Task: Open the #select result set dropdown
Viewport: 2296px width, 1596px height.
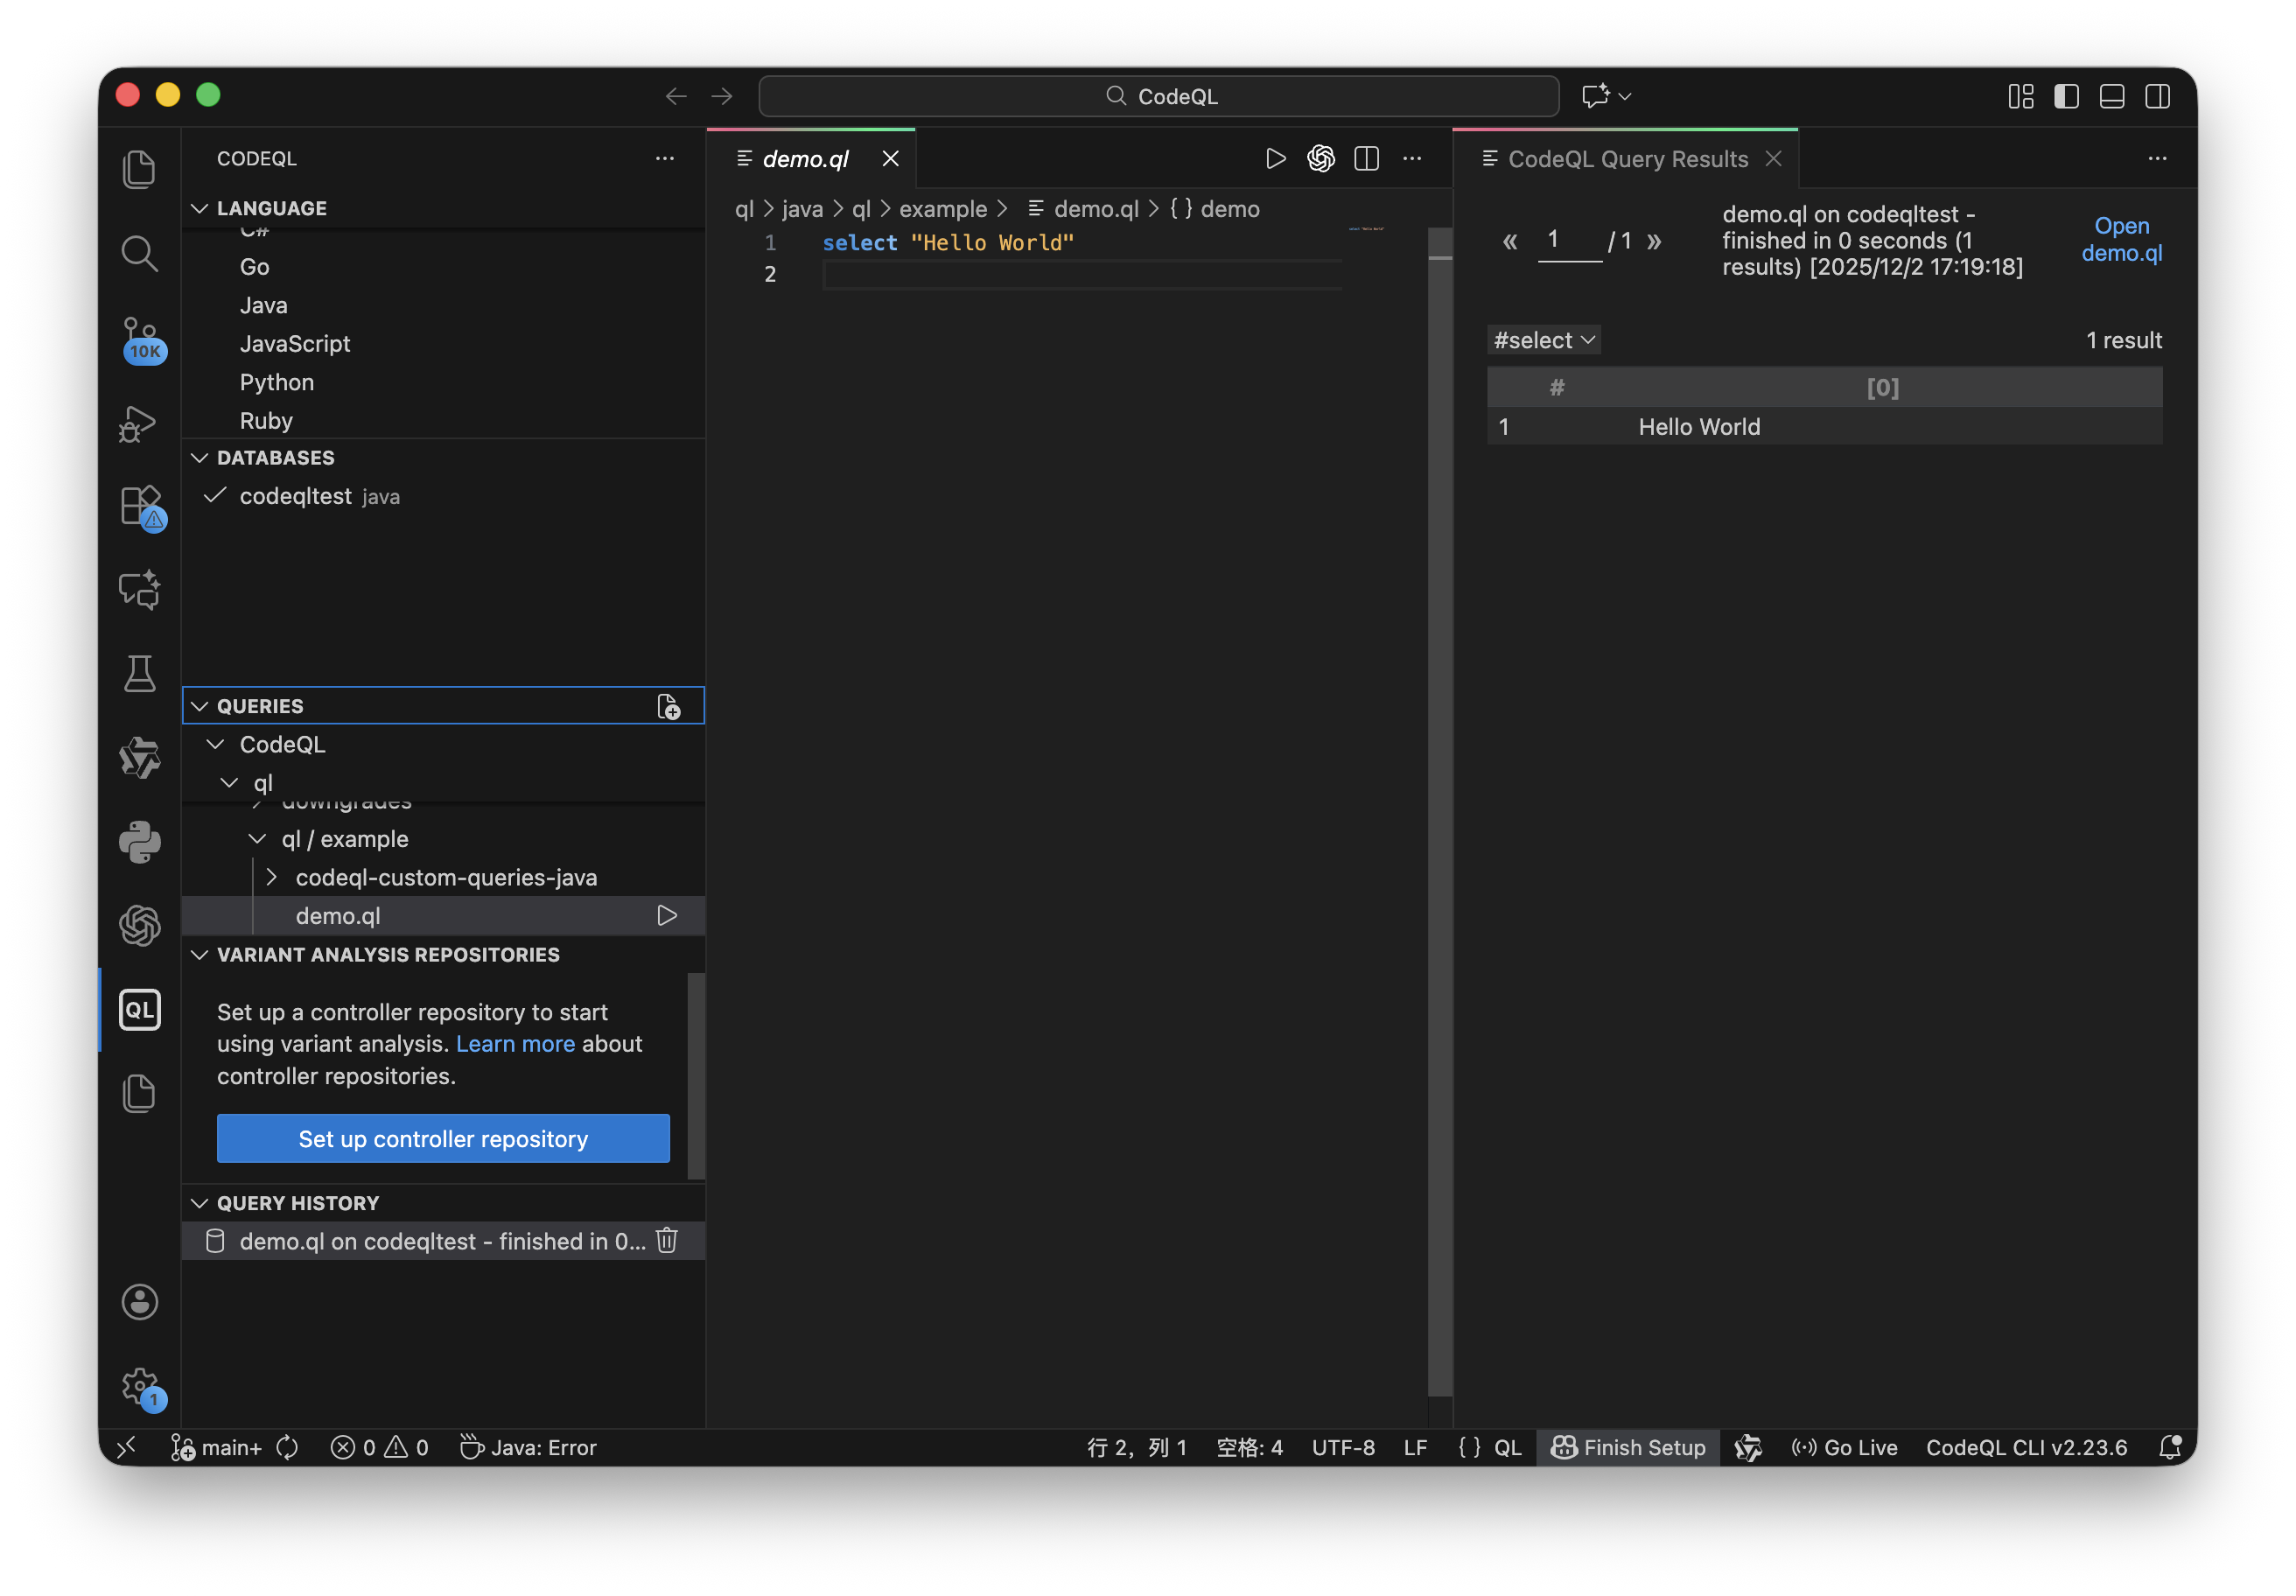Action: 1543,340
